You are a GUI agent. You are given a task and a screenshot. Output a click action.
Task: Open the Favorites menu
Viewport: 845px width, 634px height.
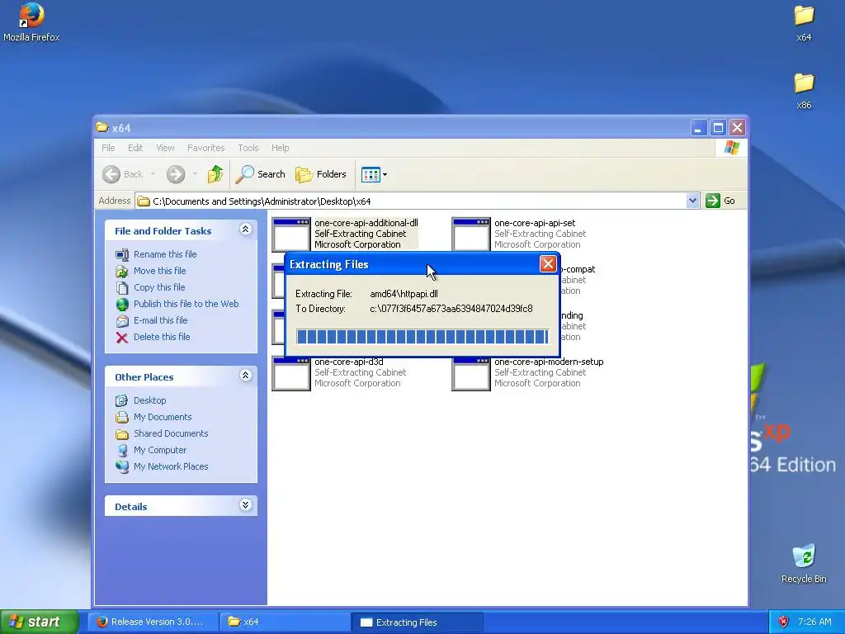coord(205,148)
